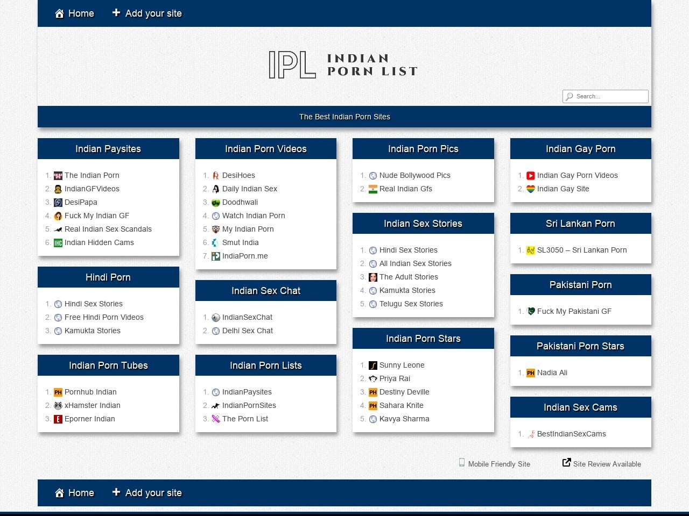Click the IHC icon next to Indian Hidden Cams
Screen dimensions: 689x516
coord(58,243)
